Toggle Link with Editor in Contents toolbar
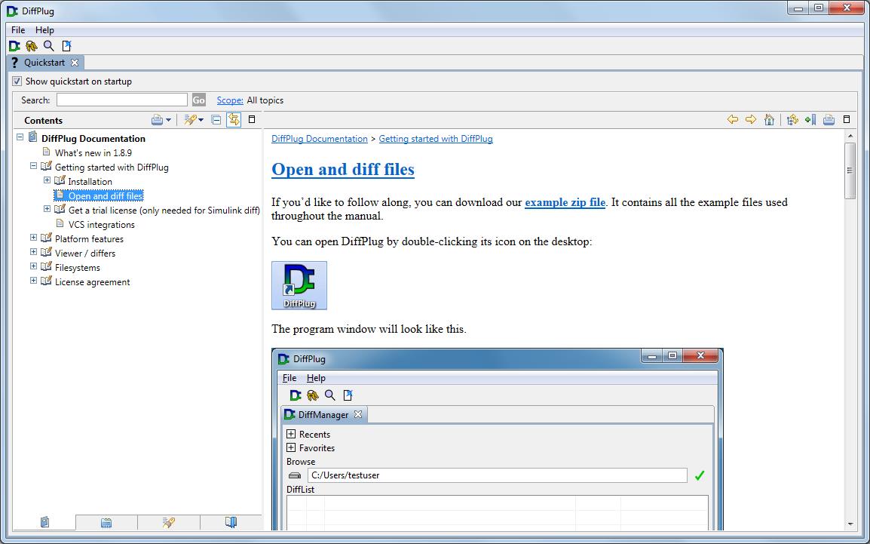Viewport: 870px width, 544px height. (234, 119)
